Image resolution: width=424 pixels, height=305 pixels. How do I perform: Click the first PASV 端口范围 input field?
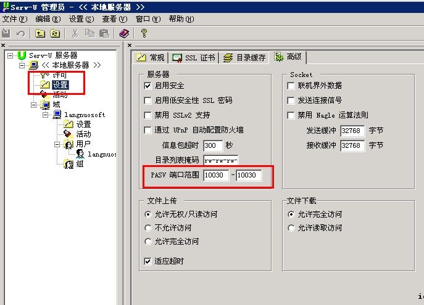pos(216,175)
